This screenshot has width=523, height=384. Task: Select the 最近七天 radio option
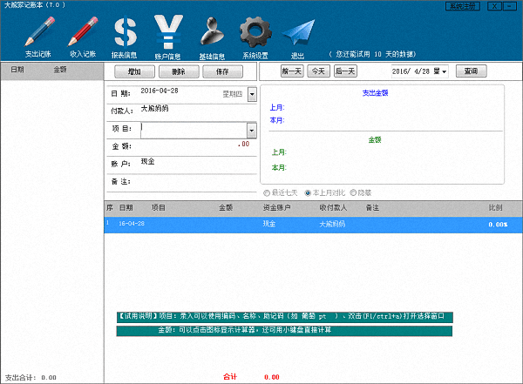[267, 192]
